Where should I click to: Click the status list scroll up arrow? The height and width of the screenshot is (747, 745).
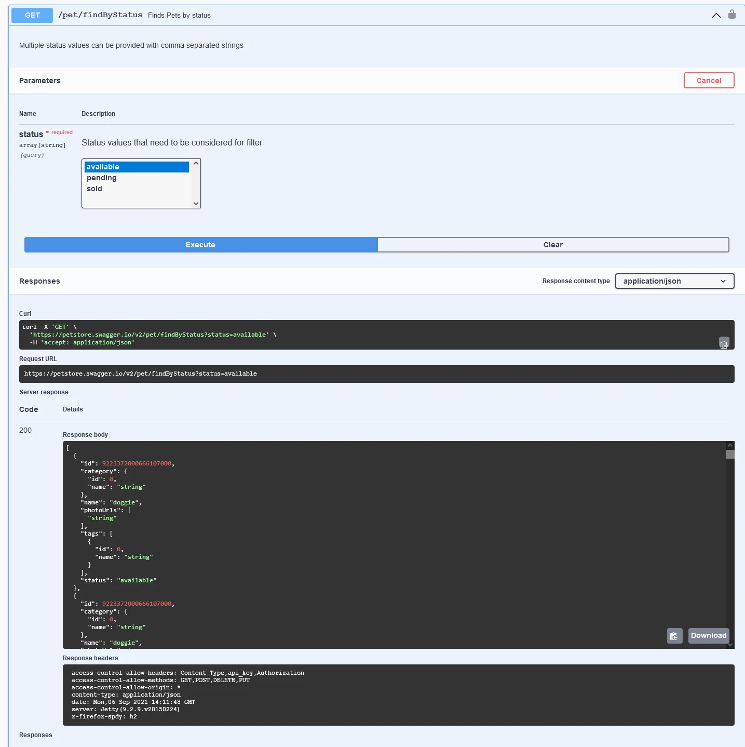[196, 163]
